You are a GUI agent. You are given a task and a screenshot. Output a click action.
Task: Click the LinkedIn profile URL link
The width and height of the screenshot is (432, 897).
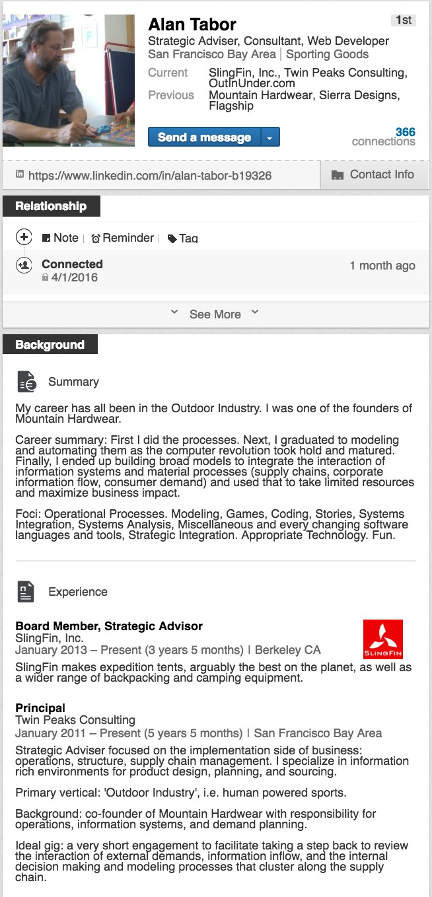[x=150, y=176]
